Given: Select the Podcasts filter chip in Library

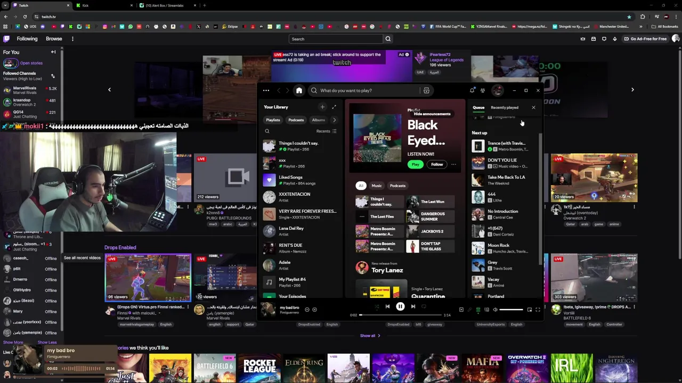Looking at the screenshot, I should pyautogui.click(x=296, y=120).
